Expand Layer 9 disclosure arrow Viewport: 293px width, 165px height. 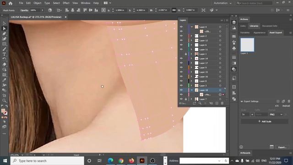(191, 67)
